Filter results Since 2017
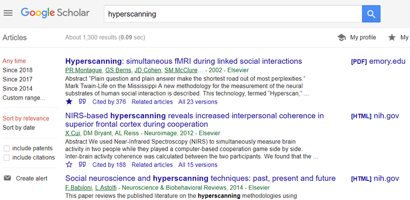This screenshot has width=410, height=200. pyautogui.click(x=17, y=79)
